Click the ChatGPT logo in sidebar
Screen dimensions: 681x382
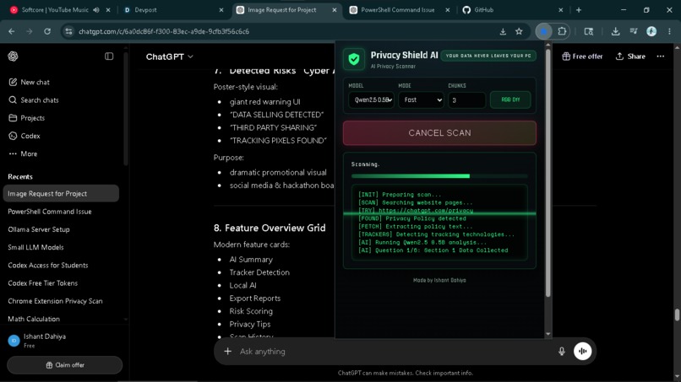click(13, 56)
